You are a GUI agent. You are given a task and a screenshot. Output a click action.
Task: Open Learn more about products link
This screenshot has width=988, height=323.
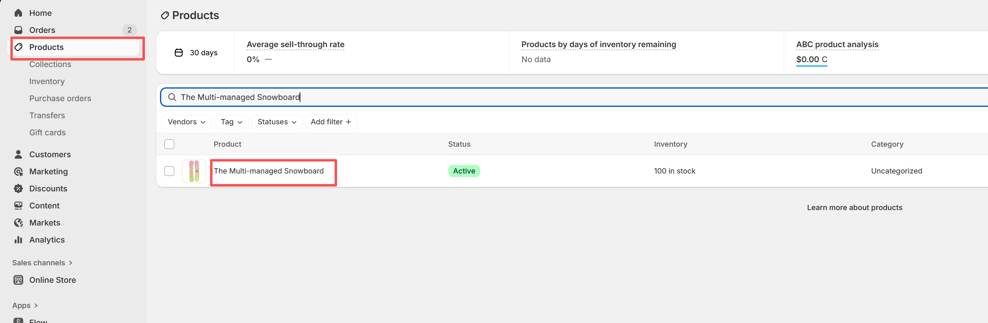854,208
